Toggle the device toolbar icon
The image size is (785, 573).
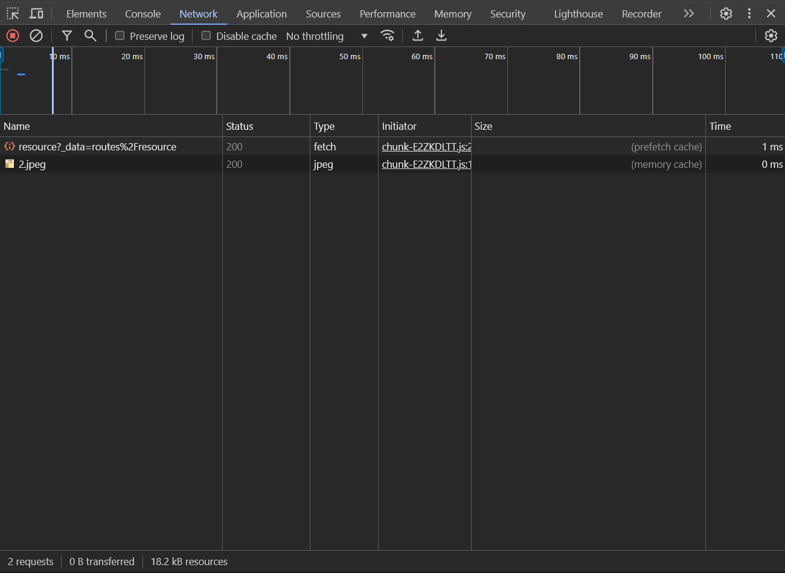pos(36,13)
